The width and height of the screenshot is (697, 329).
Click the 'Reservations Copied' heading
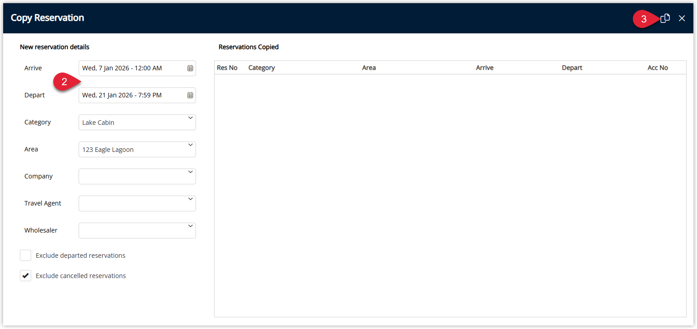[x=248, y=47]
